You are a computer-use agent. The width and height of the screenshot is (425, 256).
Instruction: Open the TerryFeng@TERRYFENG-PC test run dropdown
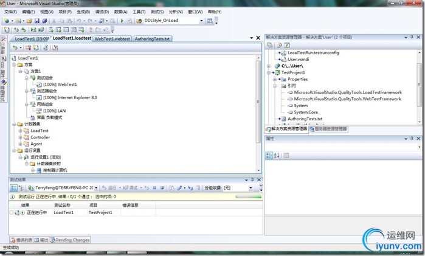tap(96, 188)
